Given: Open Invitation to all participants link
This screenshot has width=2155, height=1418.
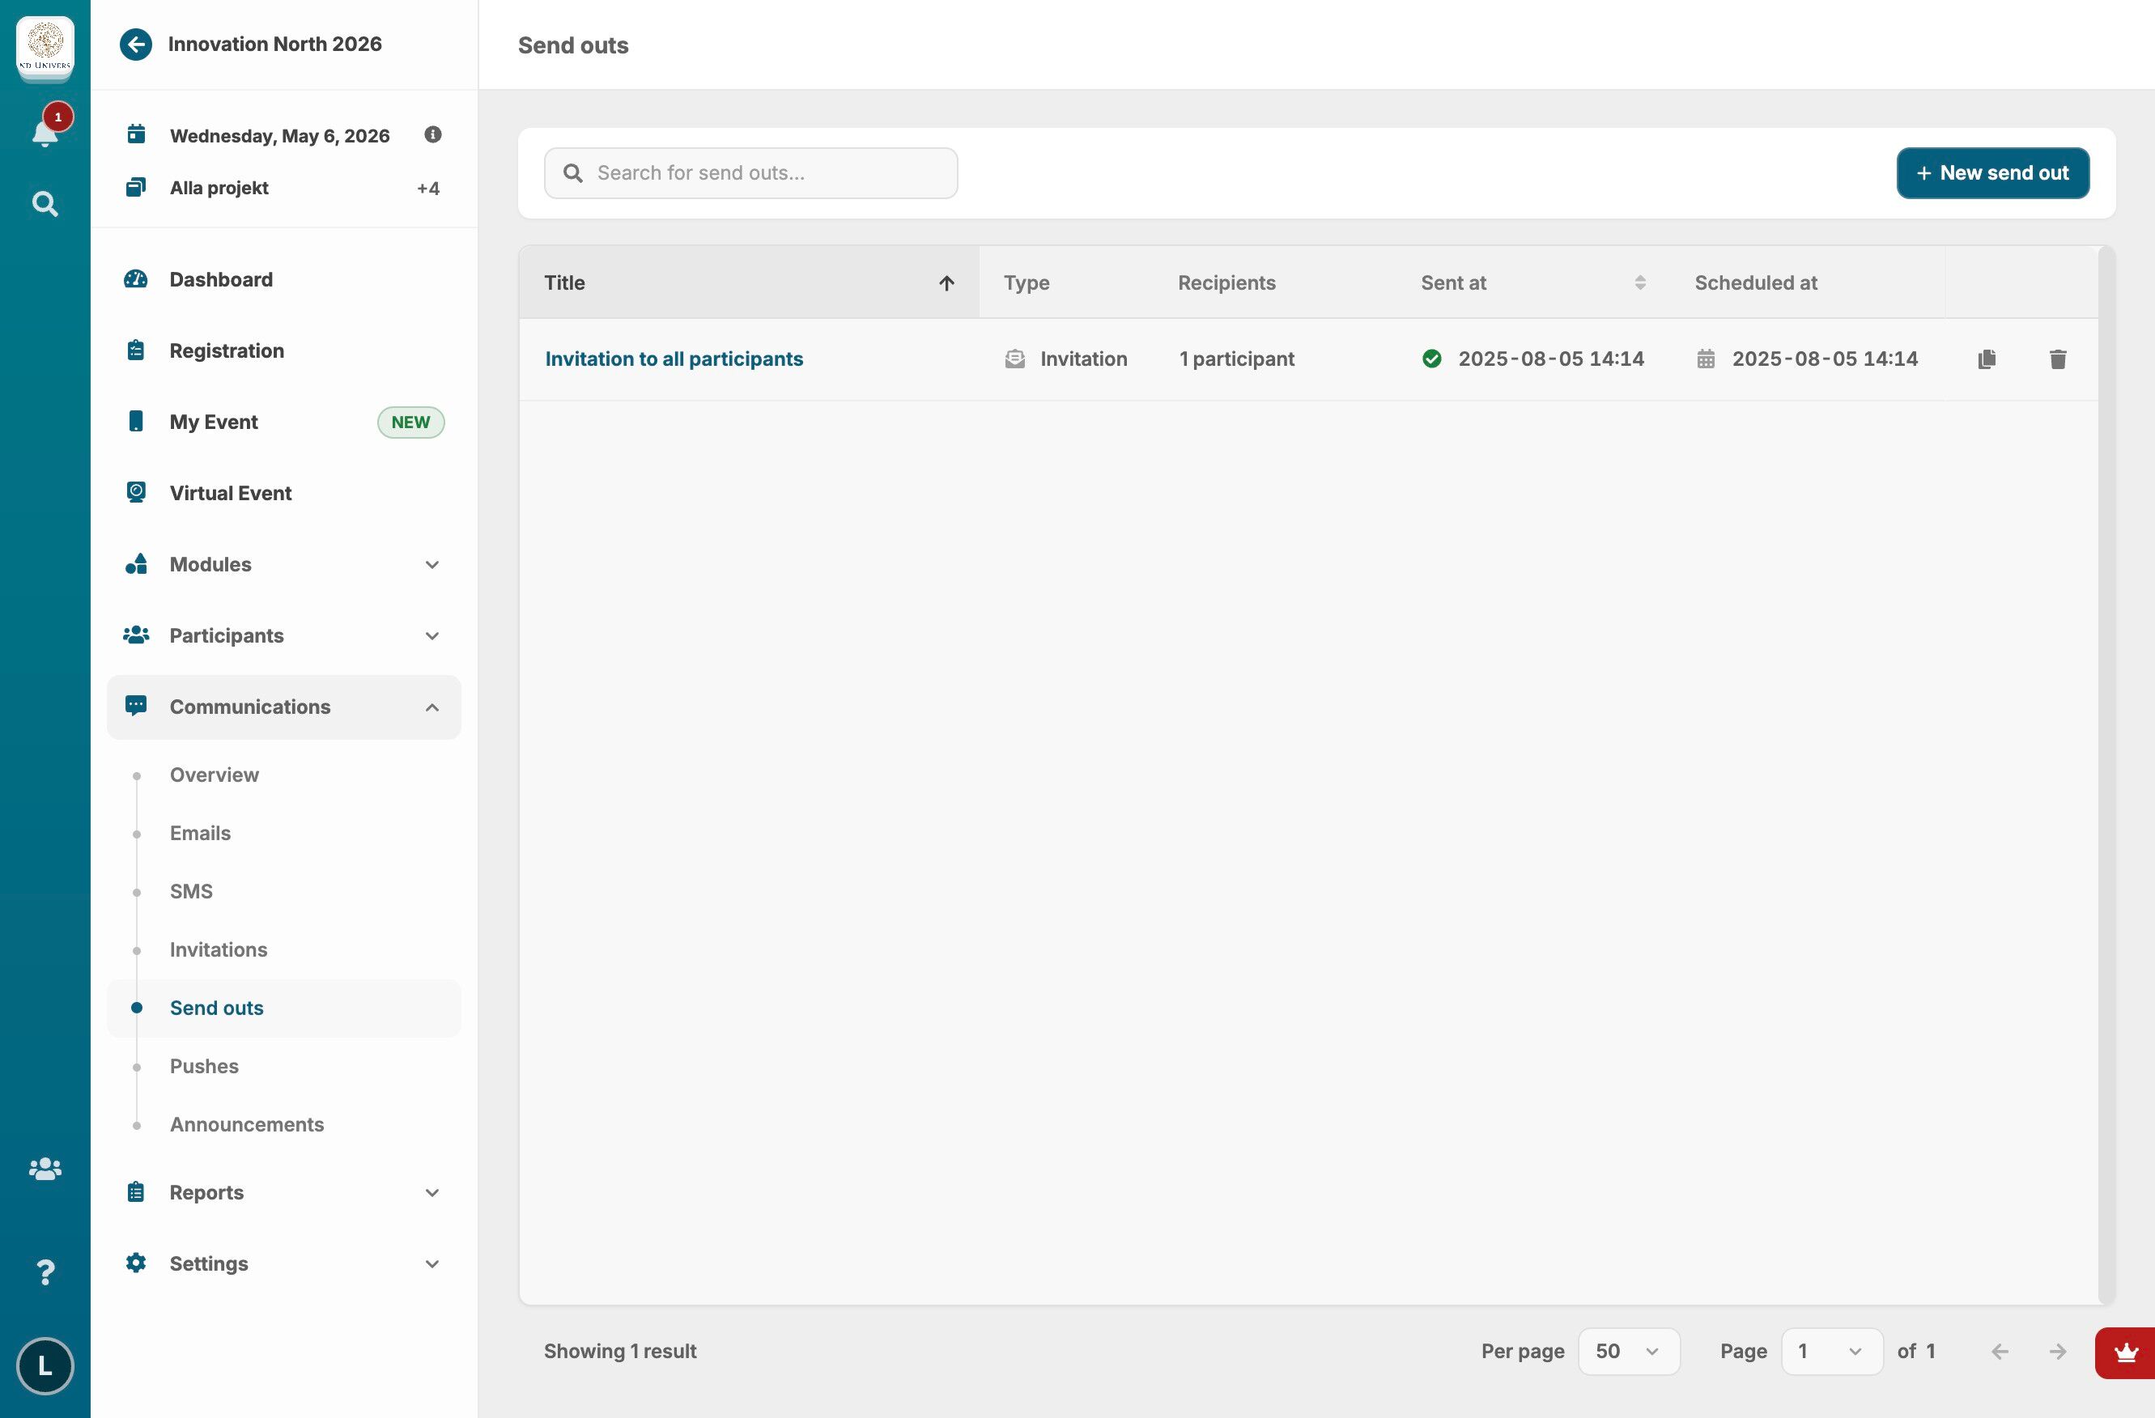Looking at the screenshot, I should (674, 359).
